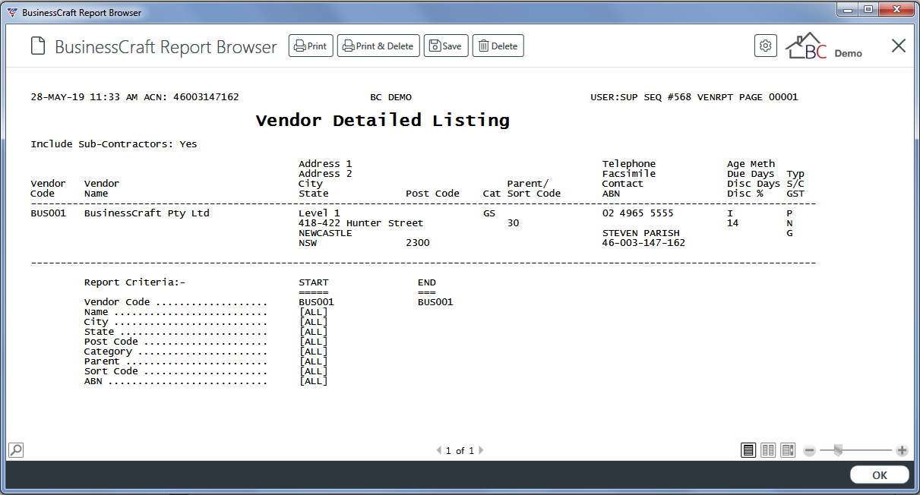
Task: Maximize the Report Browser window
Action: 867,9
